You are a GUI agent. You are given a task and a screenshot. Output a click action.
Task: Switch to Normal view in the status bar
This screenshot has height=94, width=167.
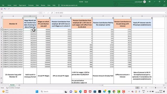138,88
